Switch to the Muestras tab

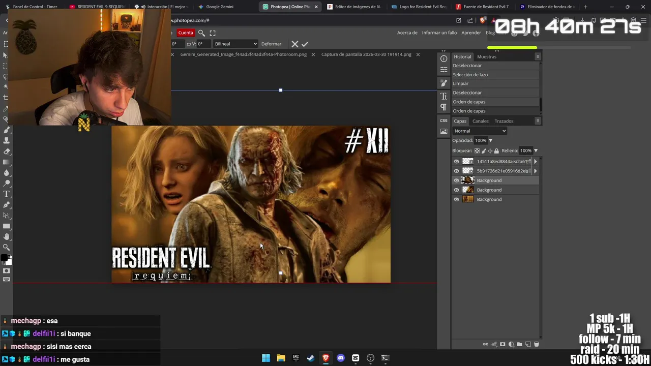pyautogui.click(x=487, y=56)
